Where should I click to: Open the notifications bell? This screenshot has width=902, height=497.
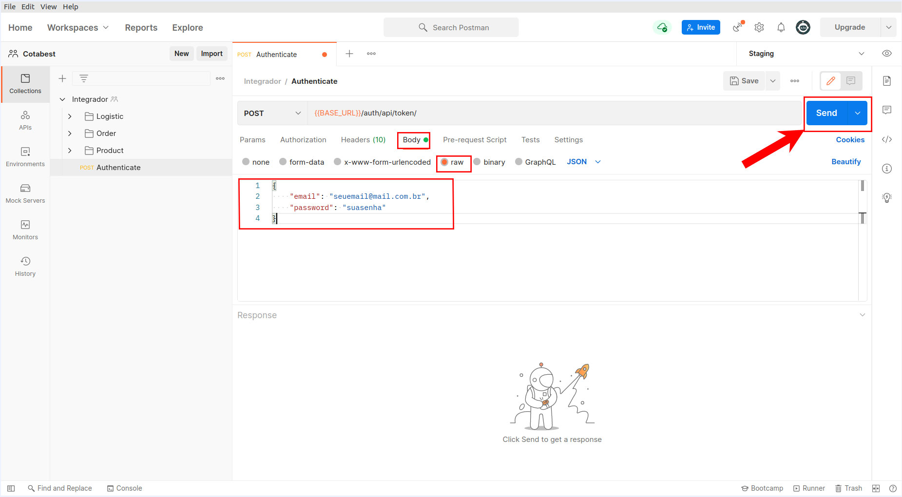(781, 27)
